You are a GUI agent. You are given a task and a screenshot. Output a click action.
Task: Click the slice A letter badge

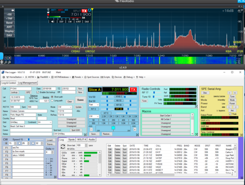(x=89, y=10)
